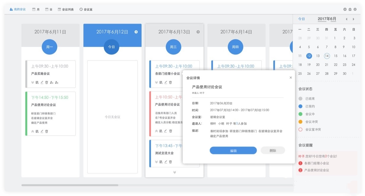Click the attendee icon on 产品实施会议 card
The width and height of the screenshot is (365, 196).
coord(52,82)
